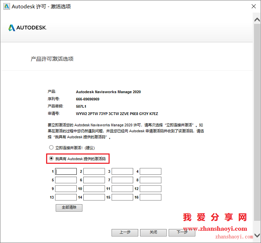Click activation code field 7

coord(122,180)
